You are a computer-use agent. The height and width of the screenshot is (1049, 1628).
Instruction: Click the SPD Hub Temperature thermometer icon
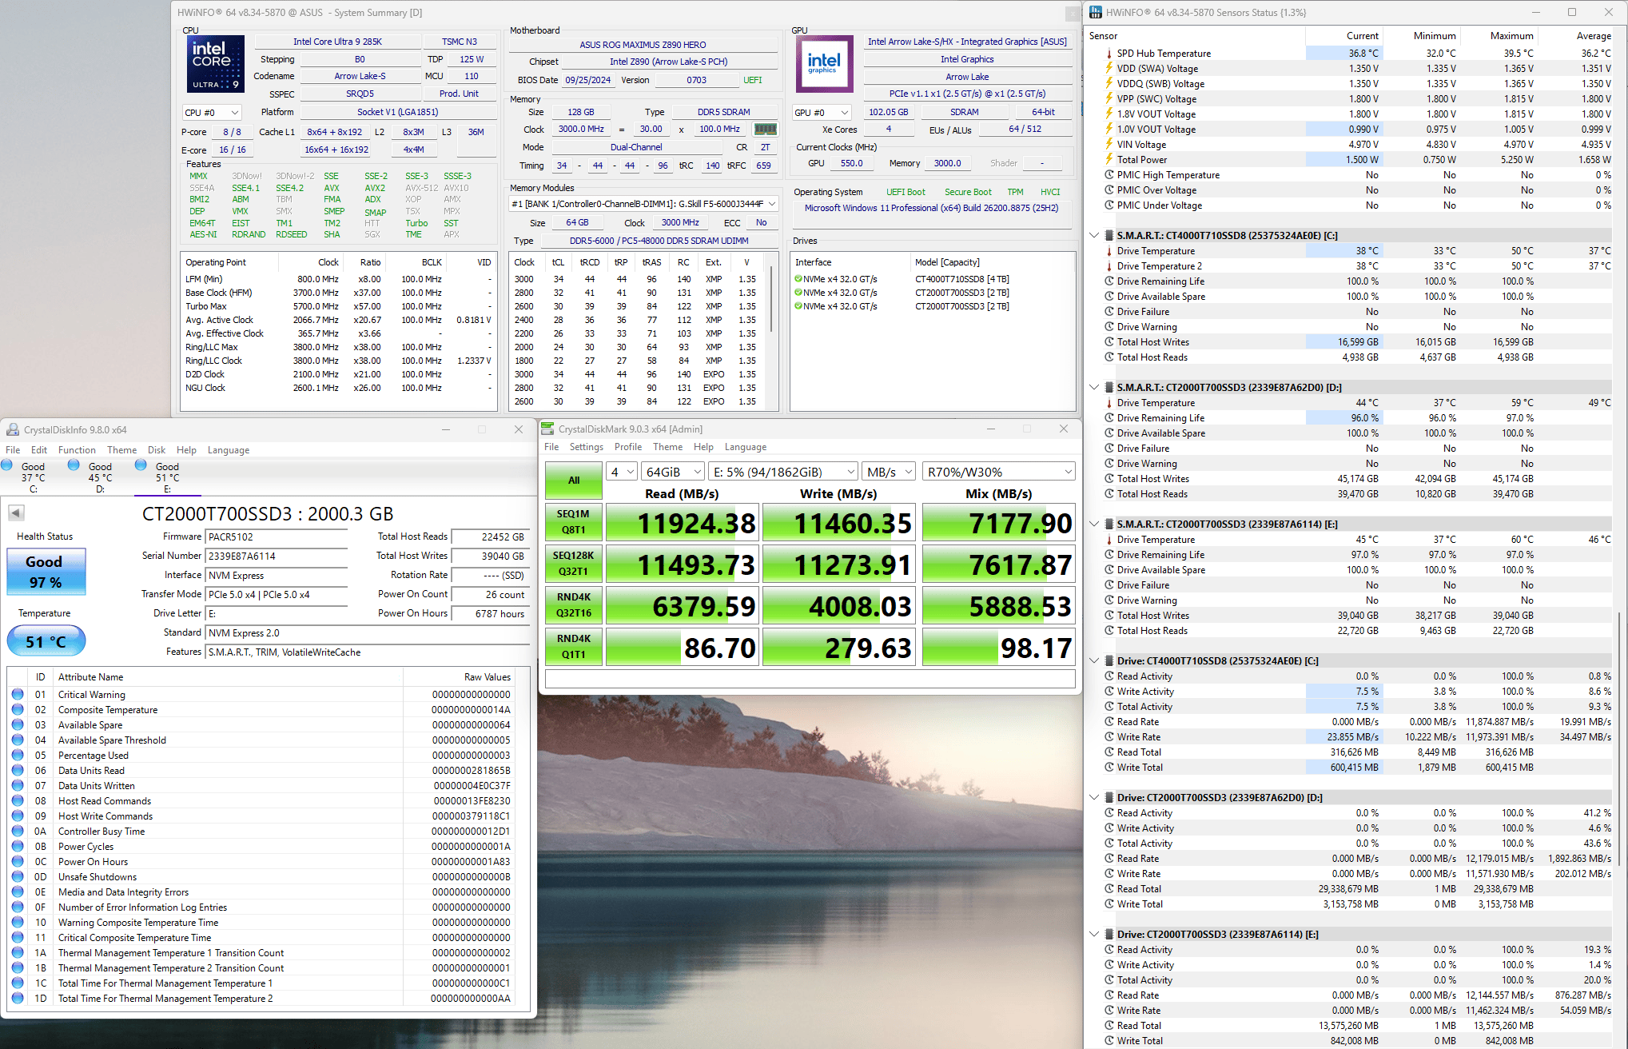point(1109,54)
